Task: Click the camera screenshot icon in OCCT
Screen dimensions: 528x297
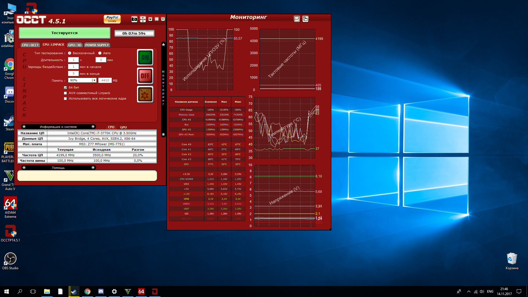Action: [x=134, y=19]
